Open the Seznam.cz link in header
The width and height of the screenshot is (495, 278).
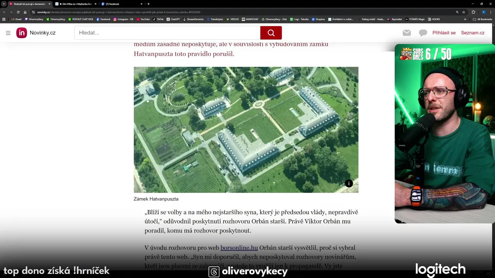coord(473,33)
